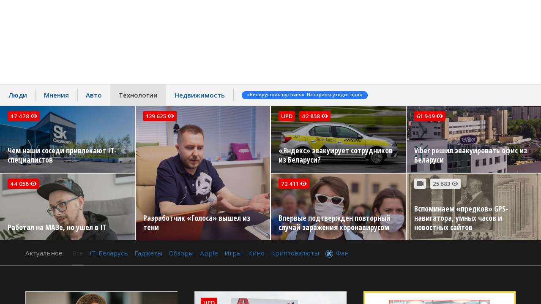This screenshot has width=541, height=304.
Task: Open the Люди section tab
Action: click(18, 95)
